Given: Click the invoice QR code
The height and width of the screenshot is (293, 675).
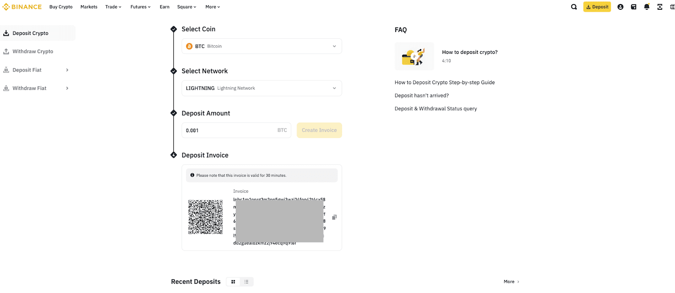Looking at the screenshot, I should click(x=205, y=217).
